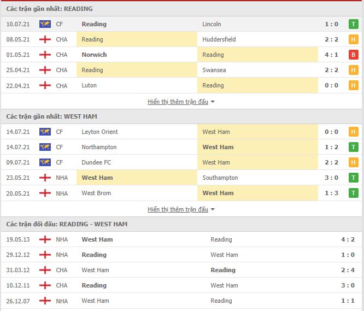Image resolution: width=364 pixels, height=311 pixels.
Task: Click date 14.07.21 in Northampton row
Action: click(x=18, y=147)
